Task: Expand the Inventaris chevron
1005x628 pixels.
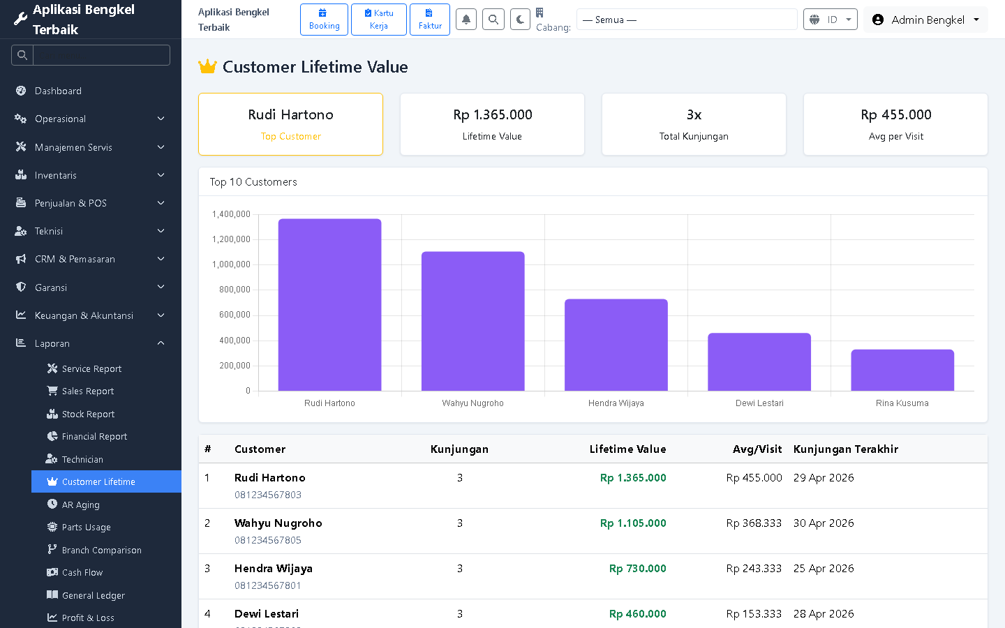Action: click(x=161, y=175)
